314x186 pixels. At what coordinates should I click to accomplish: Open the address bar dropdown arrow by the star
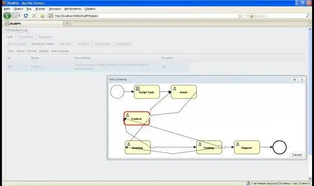pyautogui.click(x=245, y=16)
